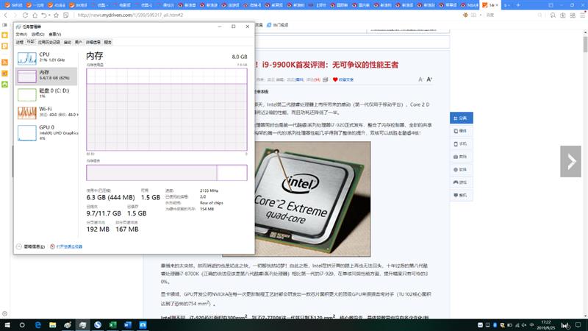The image size is (588, 331).
Task: Select the memory (内存) item in Task Manager sidebar
Action: coord(46,76)
